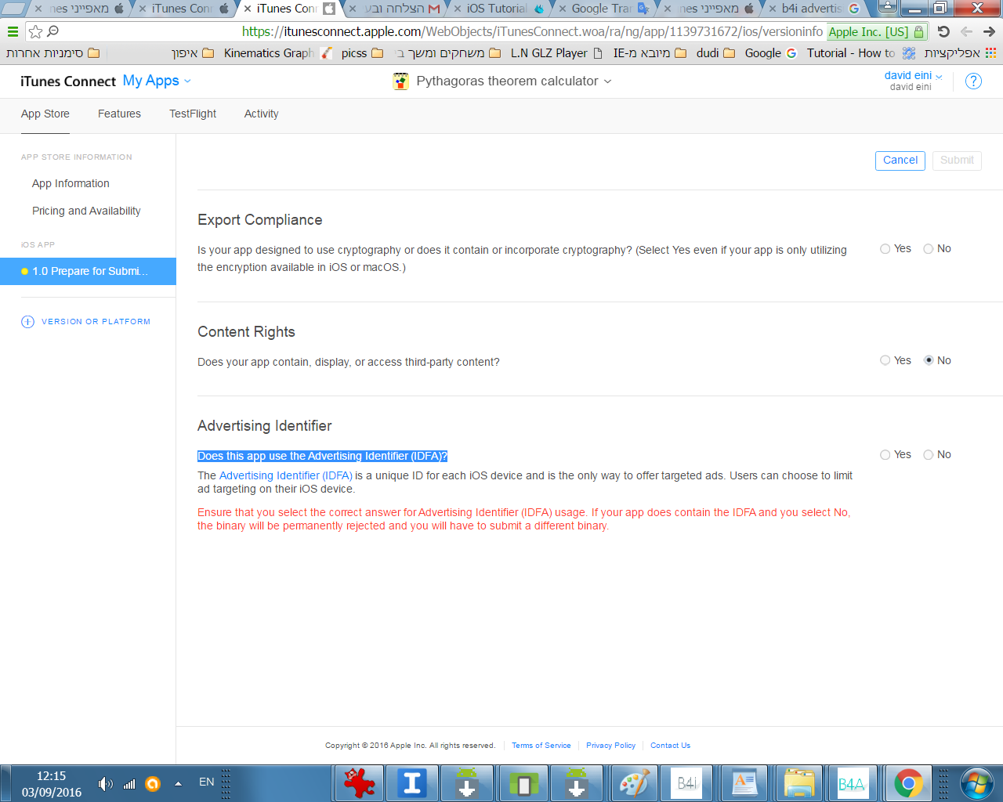Screen dimensions: 1003x802
Task: Click the address bar URL
Action: (x=532, y=31)
